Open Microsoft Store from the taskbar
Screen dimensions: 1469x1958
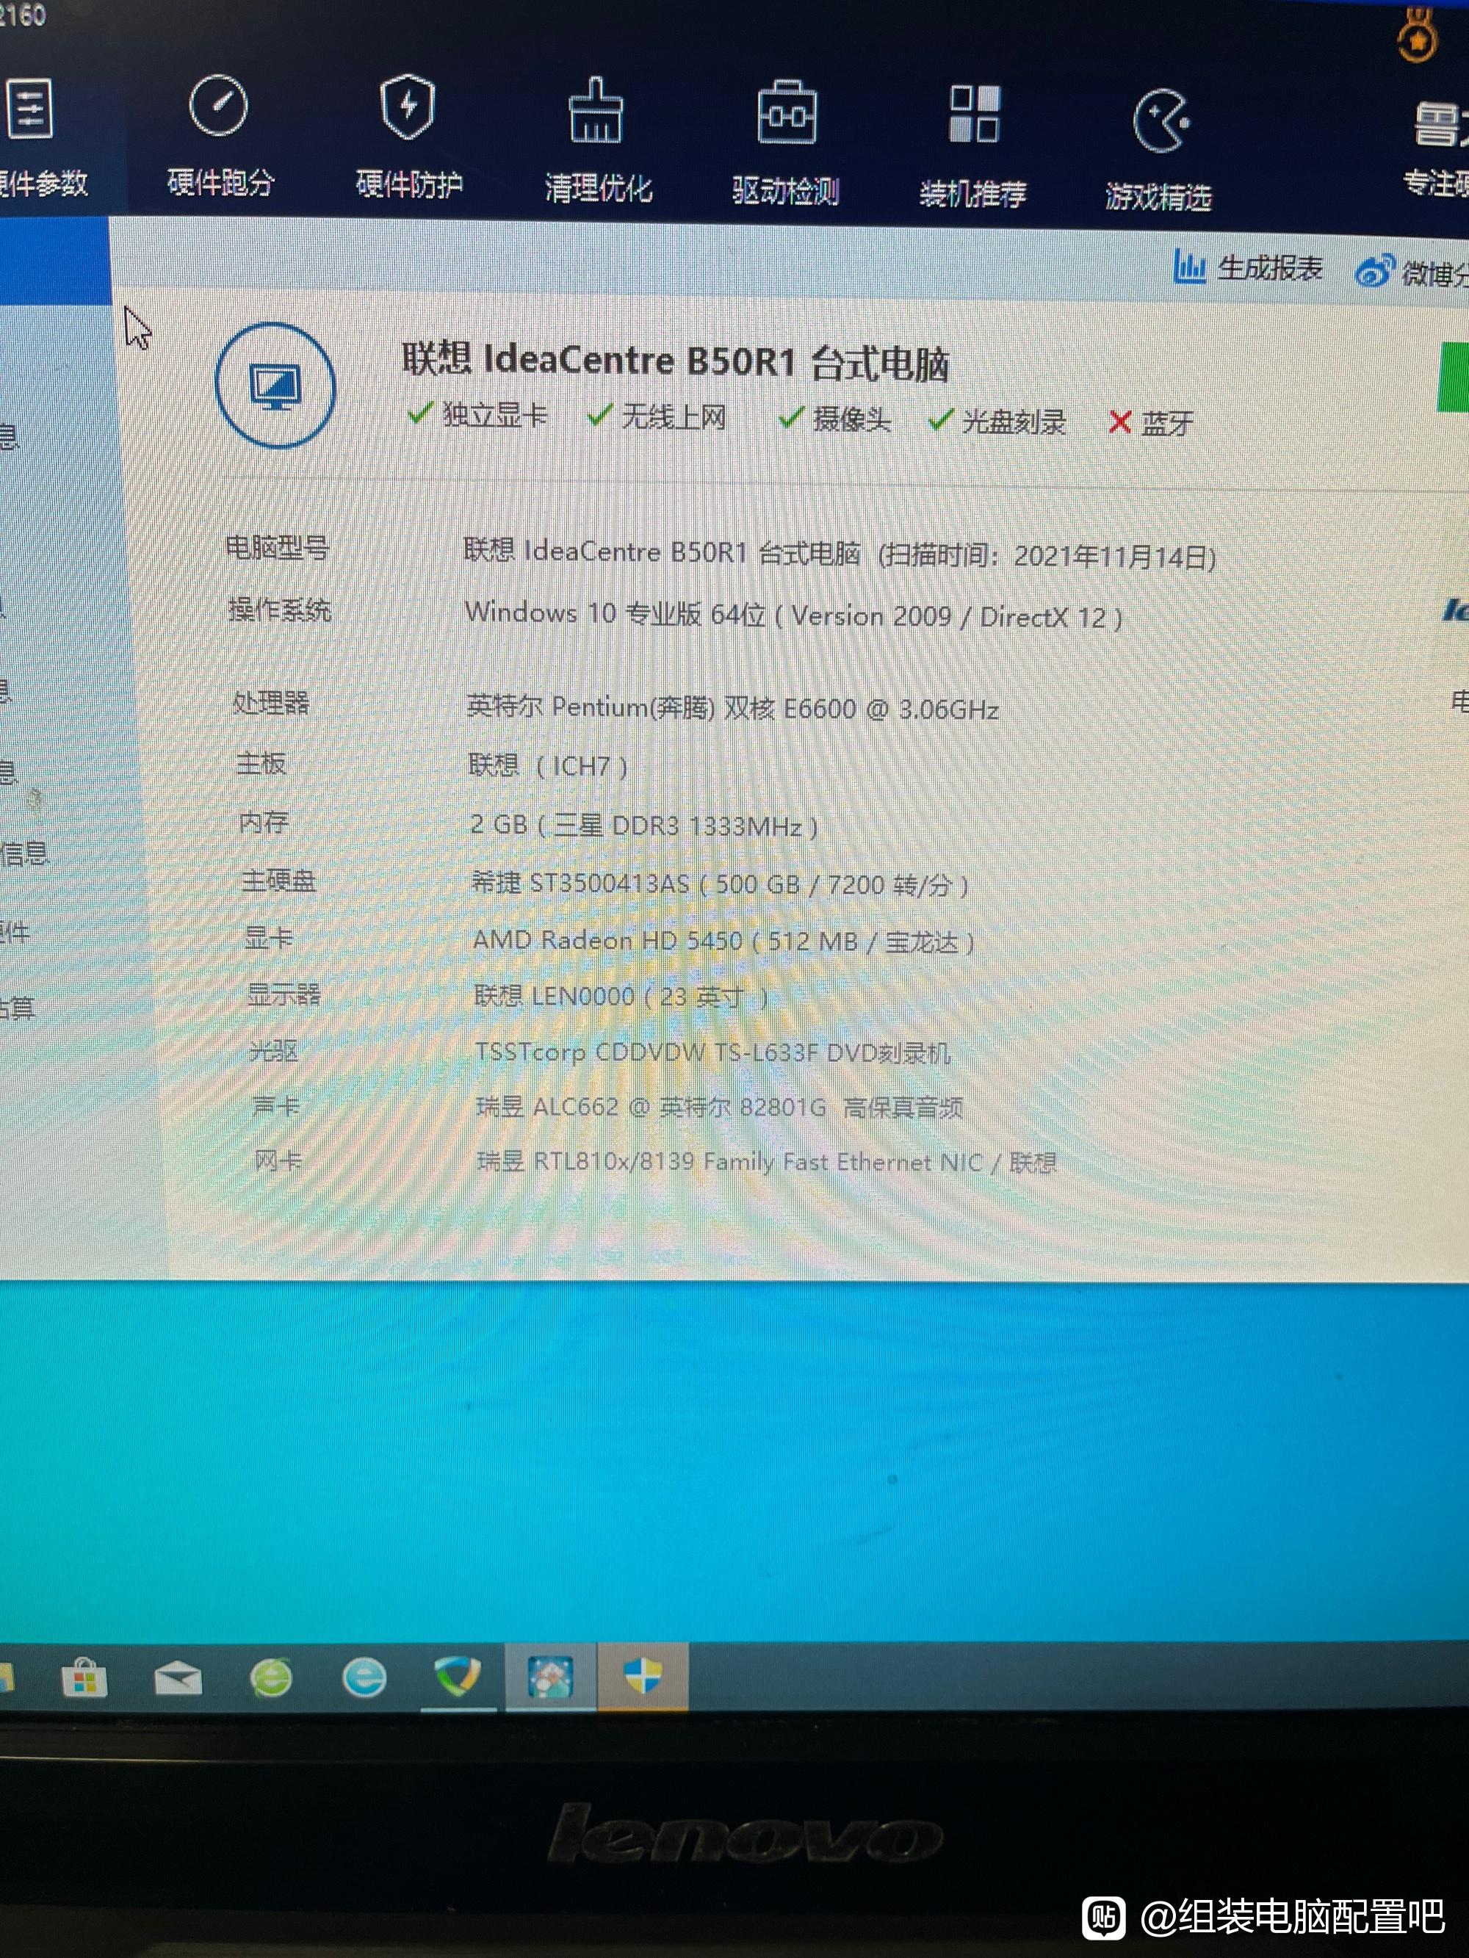[85, 1677]
